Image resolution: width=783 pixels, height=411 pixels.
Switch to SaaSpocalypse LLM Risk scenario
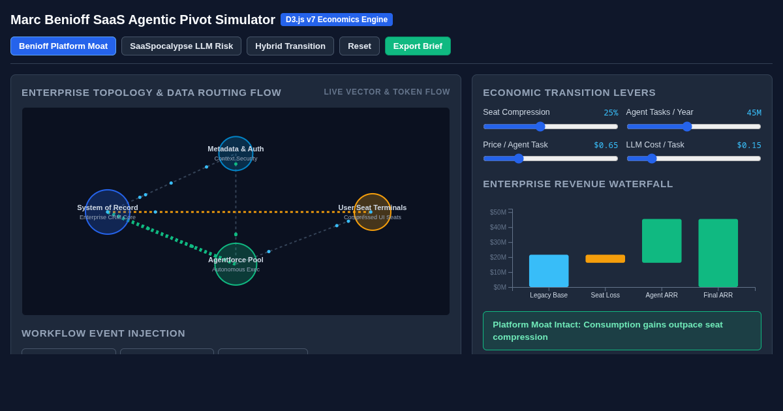tap(181, 46)
